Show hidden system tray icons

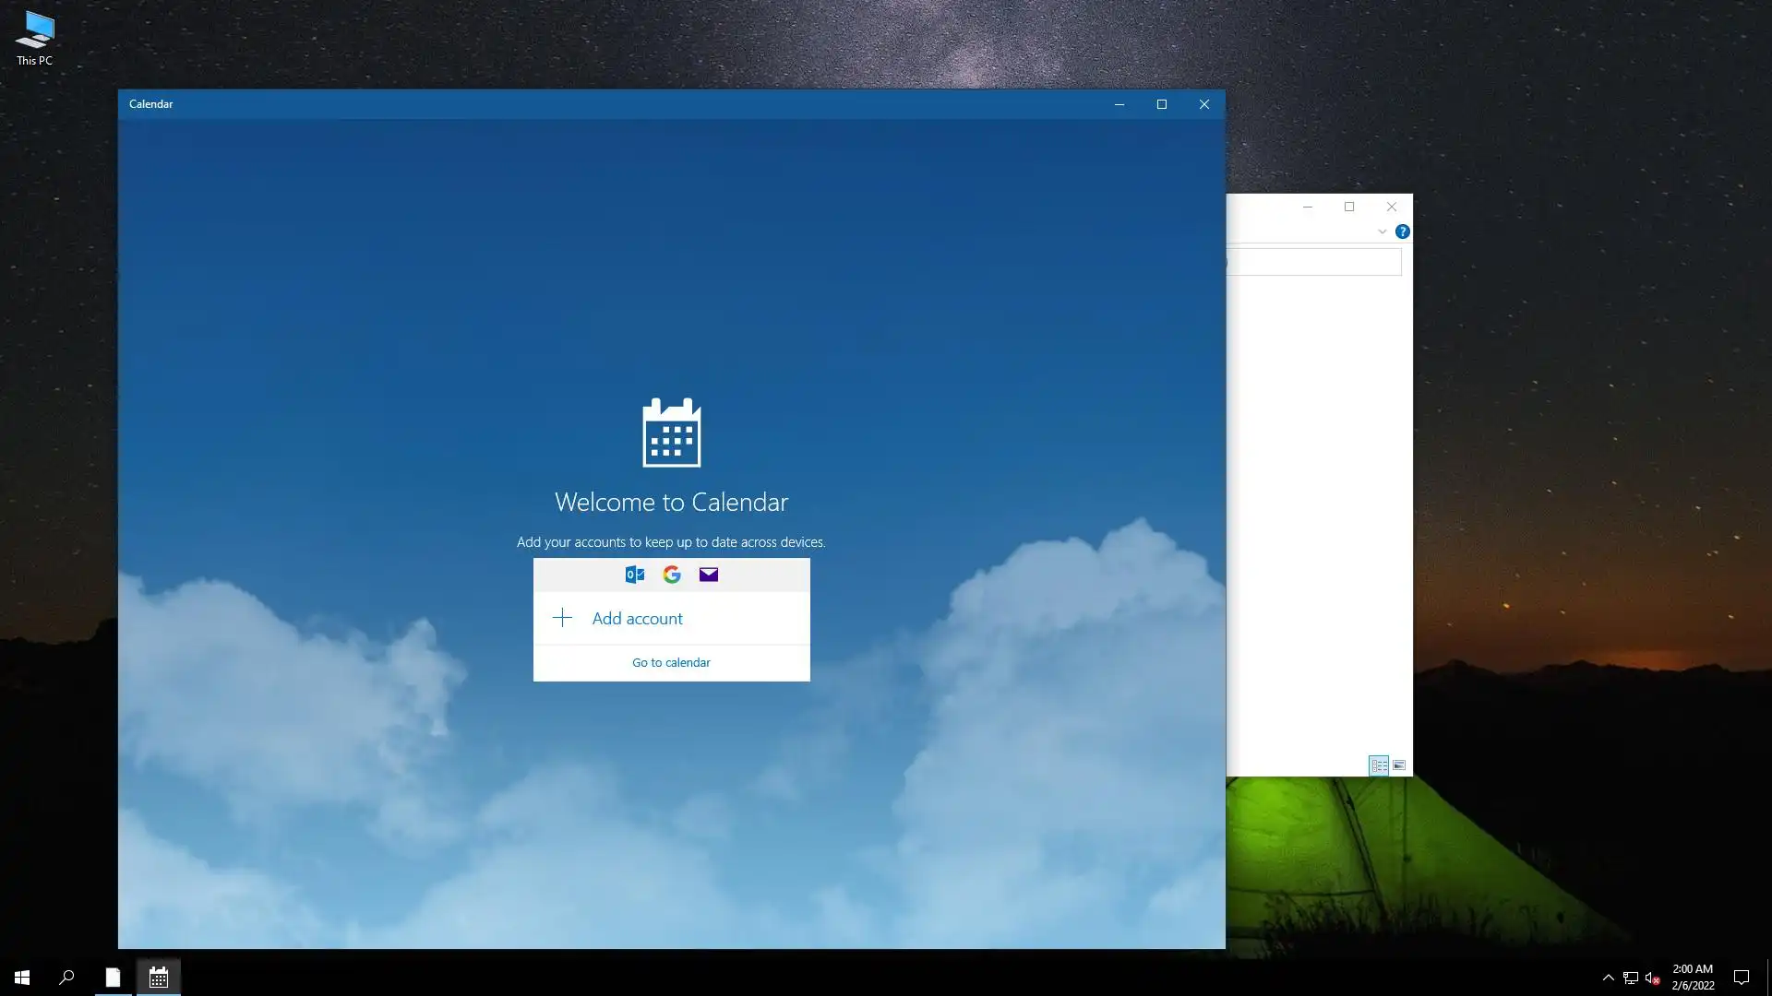coord(1608,978)
